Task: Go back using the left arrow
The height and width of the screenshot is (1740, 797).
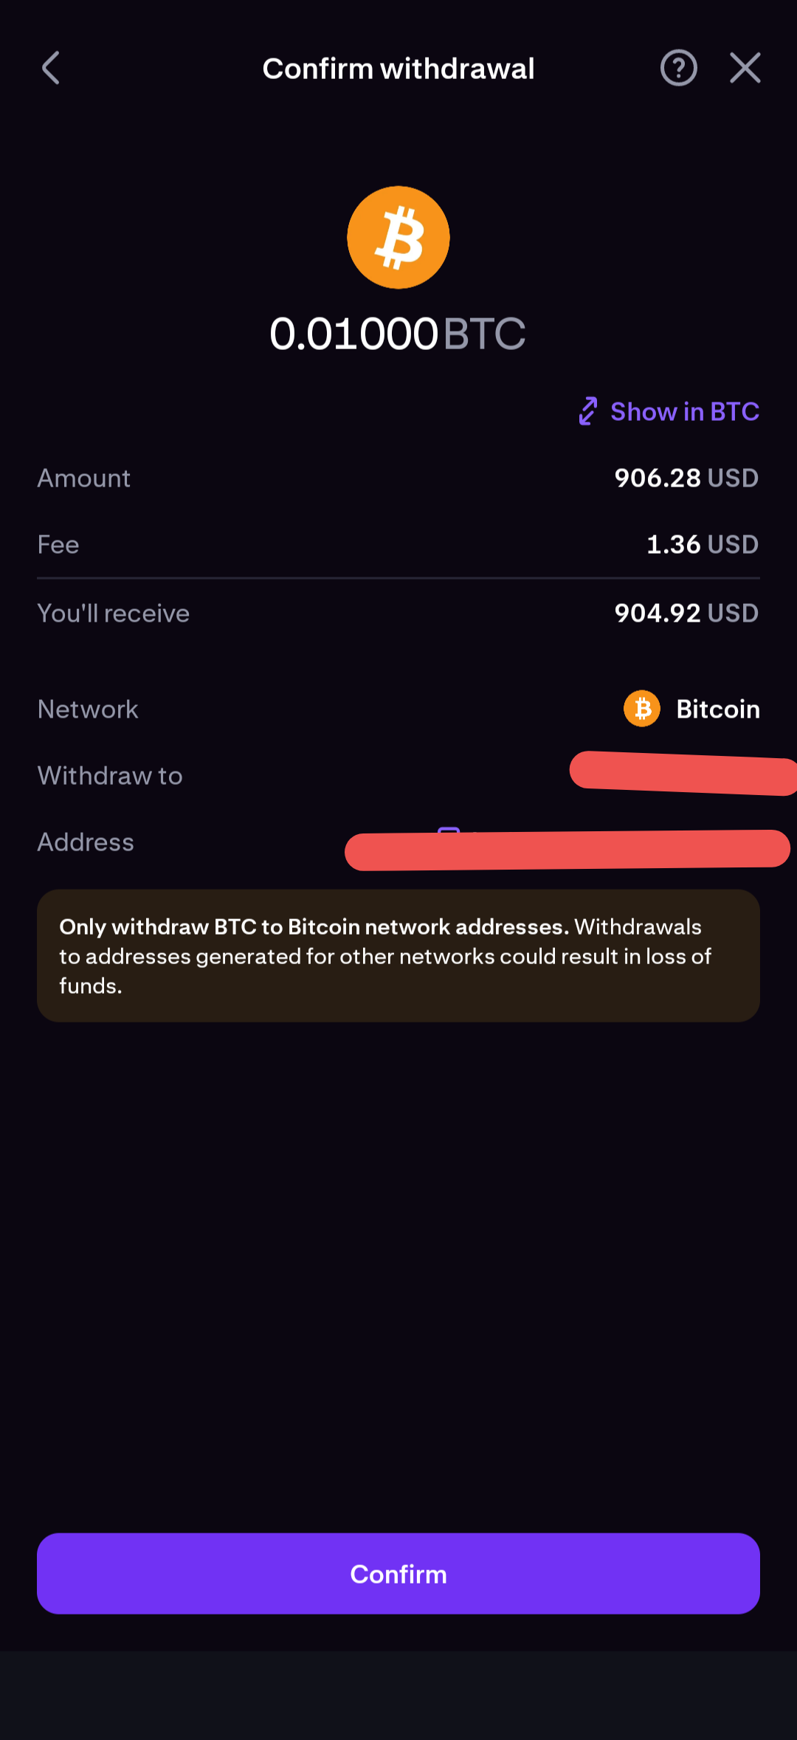Action: tap(51, 69)
